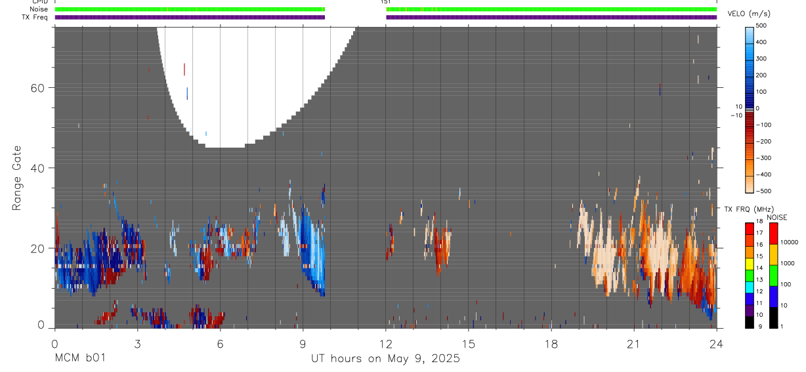This screenshot has height=372, width=806.
Task: Click the left purple TX Freq bar segment
Action: pyautogui.click(x=190, y=17)
